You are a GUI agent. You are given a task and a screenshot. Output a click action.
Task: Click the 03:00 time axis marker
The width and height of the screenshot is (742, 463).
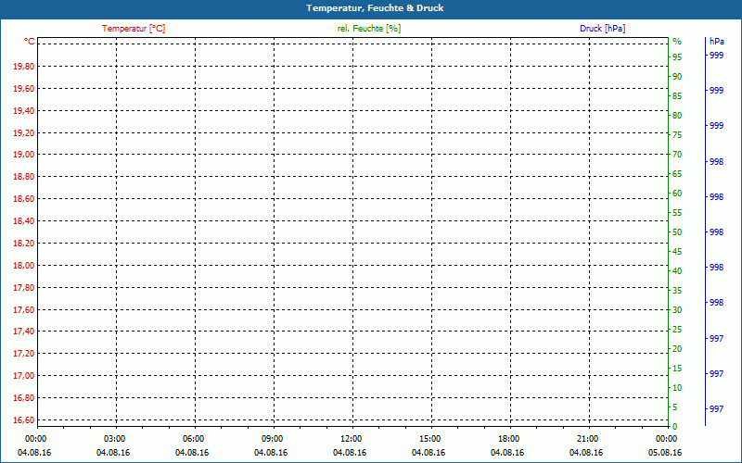(x=114, y=438)
